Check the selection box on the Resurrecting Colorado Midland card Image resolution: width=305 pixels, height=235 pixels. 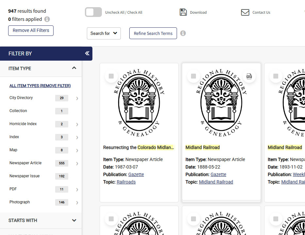[111, 76]
